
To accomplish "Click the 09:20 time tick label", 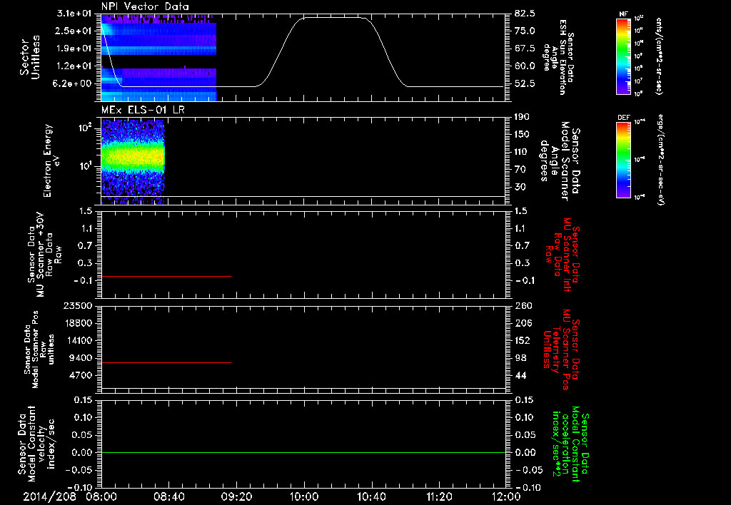I will (x=236, y=497).
